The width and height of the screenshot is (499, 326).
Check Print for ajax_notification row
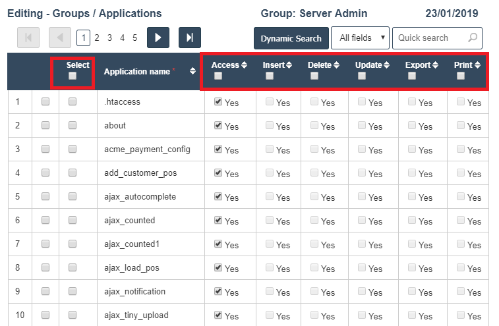click(461, 291)
